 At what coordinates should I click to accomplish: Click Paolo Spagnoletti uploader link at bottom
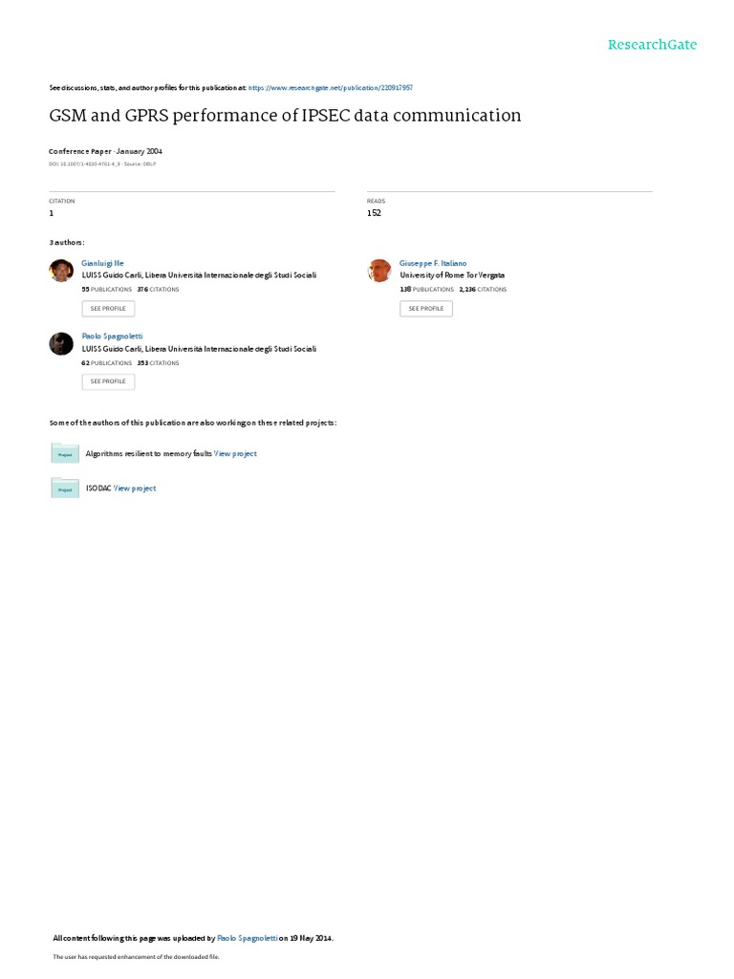pyautogui.click(x=248, y=938)
